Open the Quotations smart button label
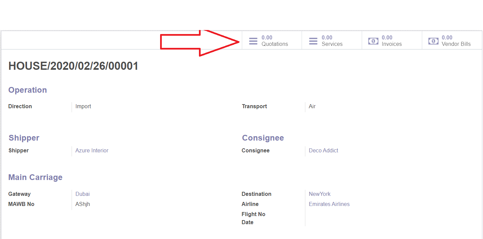483x239 pixels. 275,44
